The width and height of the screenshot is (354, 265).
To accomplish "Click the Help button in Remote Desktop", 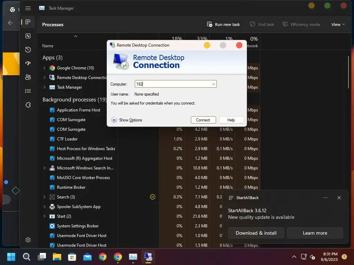I will coord(231,120).
